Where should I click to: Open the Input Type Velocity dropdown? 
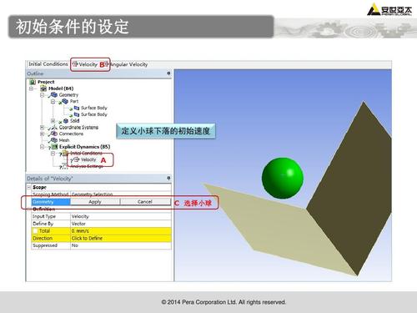point(121,216)
